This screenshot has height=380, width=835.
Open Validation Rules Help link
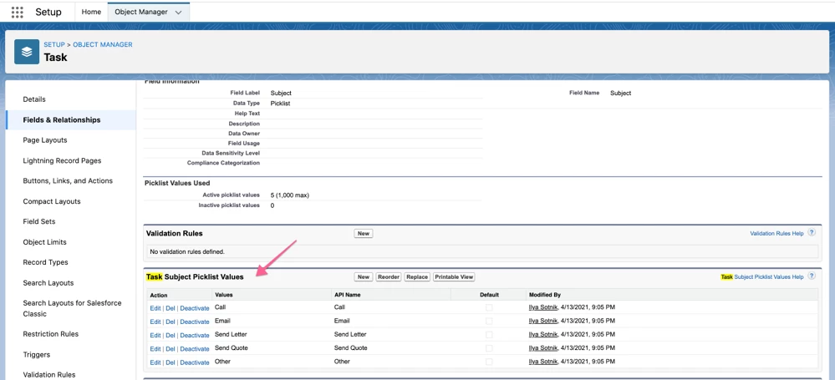(x=776, y=233)
